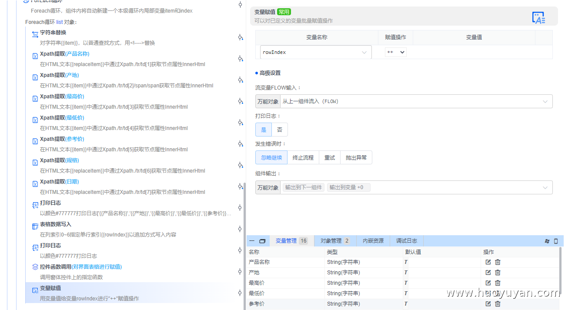
Task: Delete the 产地 variable
Action: pos(498,273)
